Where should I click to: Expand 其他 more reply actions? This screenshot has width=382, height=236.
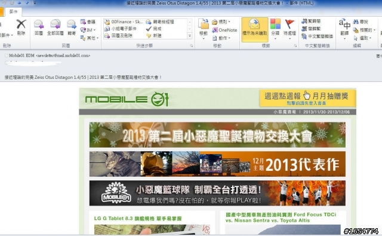click(x=90, y=38)
